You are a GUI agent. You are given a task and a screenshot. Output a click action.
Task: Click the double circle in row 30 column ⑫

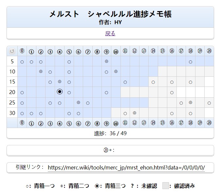pos(135,113)
